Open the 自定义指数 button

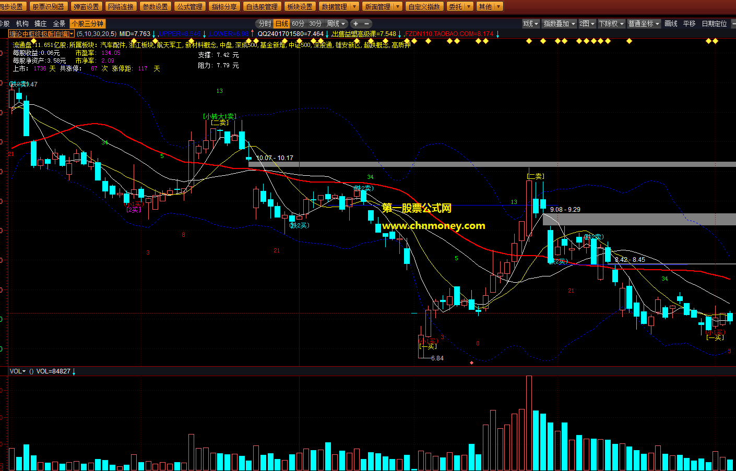pos(424,7)
